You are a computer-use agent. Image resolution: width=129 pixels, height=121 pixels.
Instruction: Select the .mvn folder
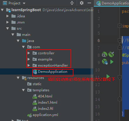pos(21,22)
